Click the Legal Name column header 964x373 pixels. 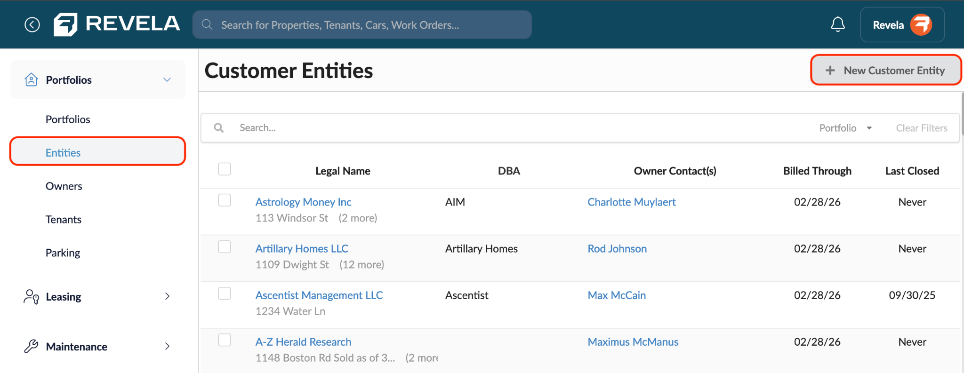343,171
